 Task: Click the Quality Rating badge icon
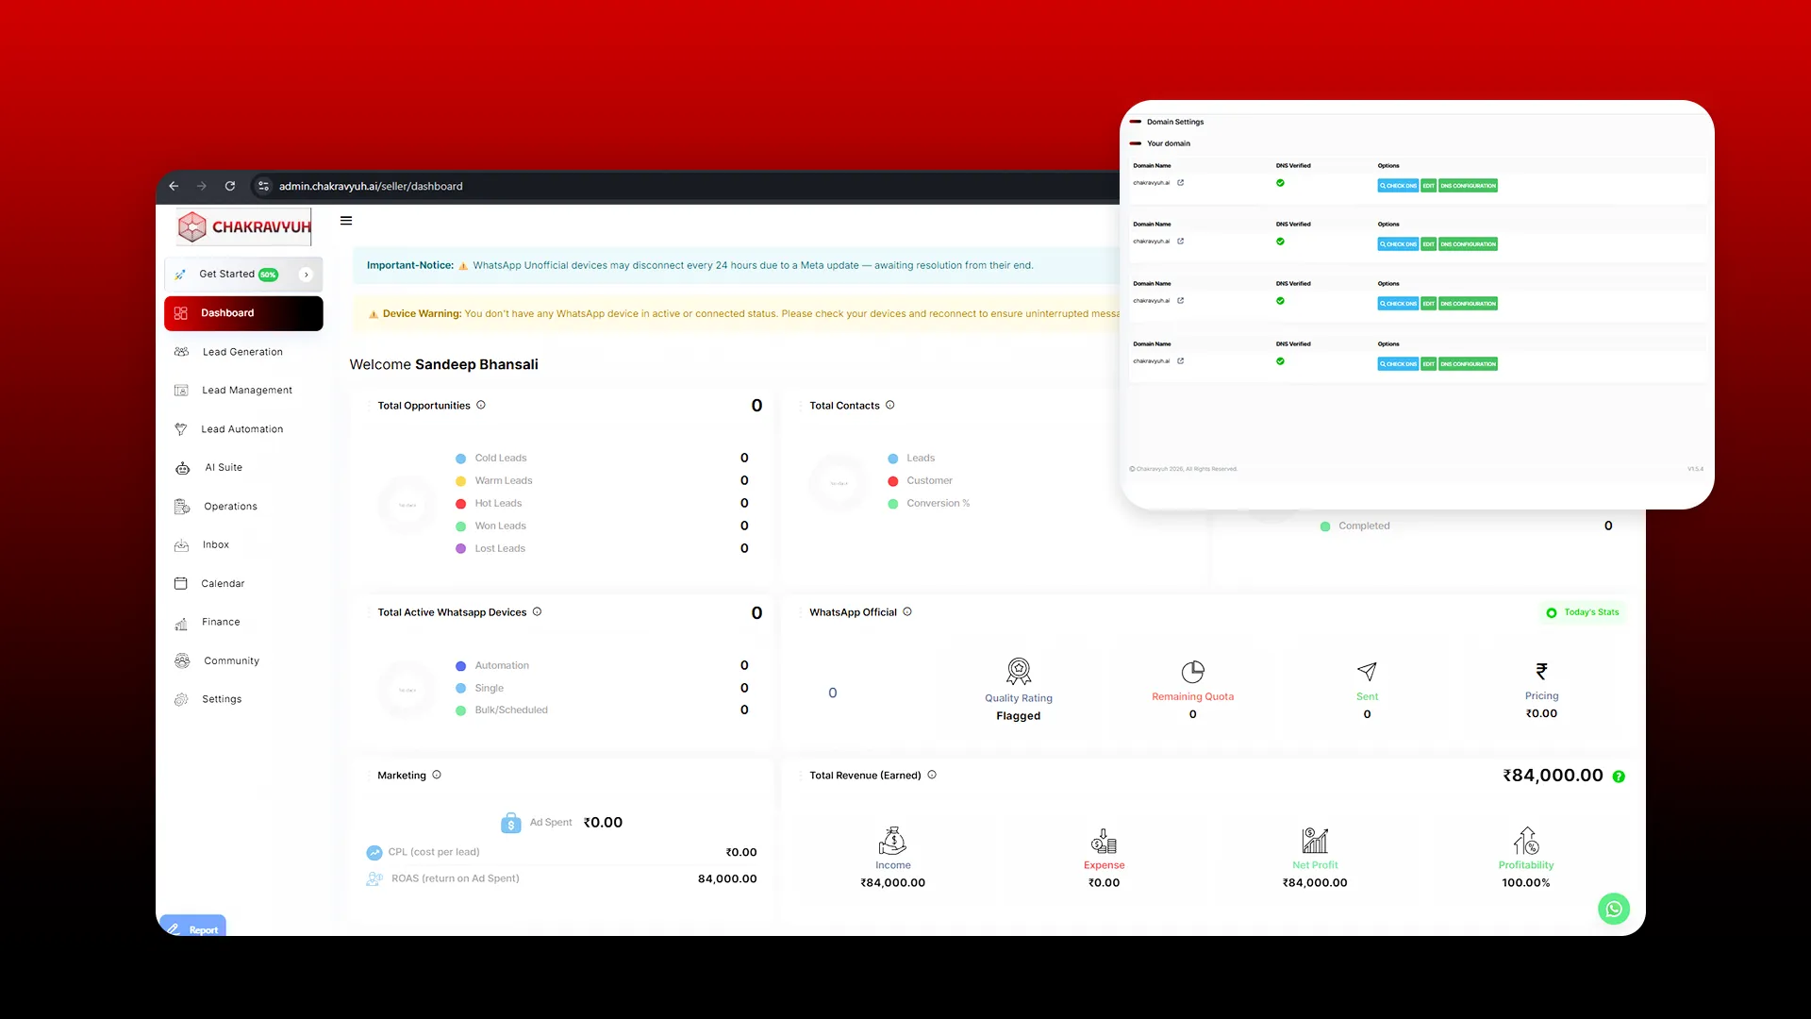[x=1019, y=671]
